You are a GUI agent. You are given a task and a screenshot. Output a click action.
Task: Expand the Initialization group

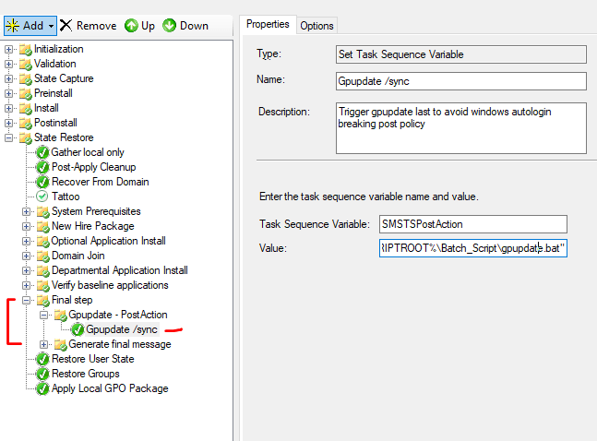tap(9, 49)
